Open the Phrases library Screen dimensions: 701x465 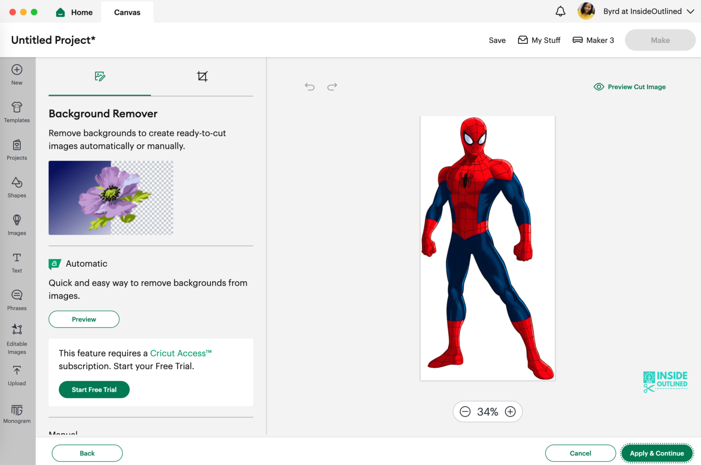tap(16, 300)
